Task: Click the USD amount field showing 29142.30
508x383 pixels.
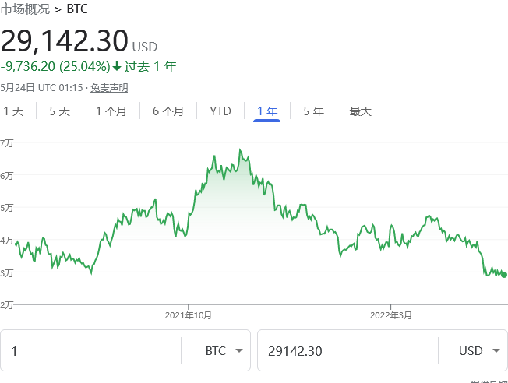Action: coord(346,351)
